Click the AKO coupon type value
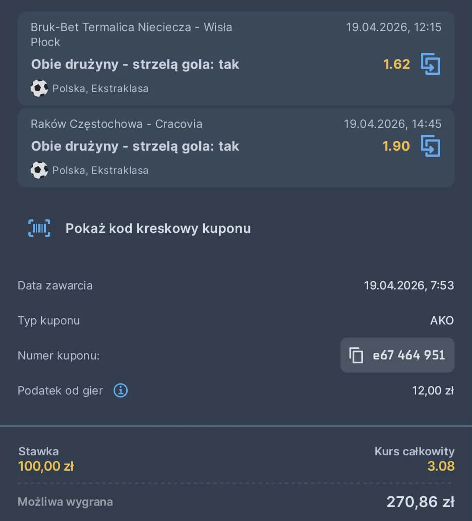 pyautogui.click(x=442, y=320)
